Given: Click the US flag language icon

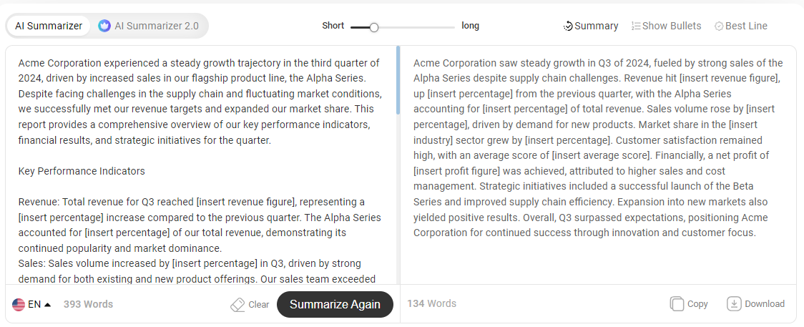Looking at the screenshot, I should (x=19, y=304).
